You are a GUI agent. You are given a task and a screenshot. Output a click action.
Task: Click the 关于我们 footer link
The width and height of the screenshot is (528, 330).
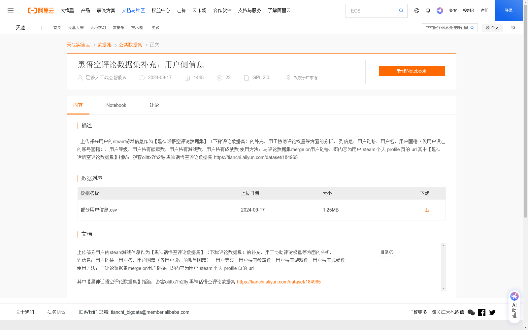[25, 312]
